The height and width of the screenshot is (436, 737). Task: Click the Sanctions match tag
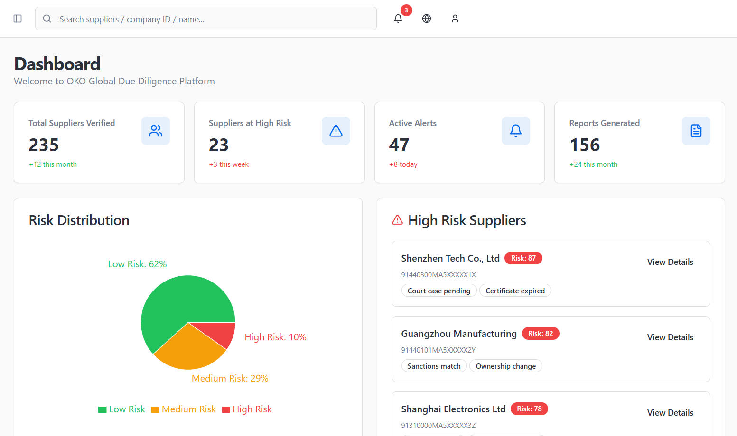click(x=434, y=366)
